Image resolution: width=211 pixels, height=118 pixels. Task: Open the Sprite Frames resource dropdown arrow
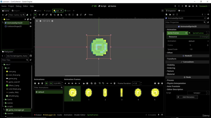click(208, 33)
